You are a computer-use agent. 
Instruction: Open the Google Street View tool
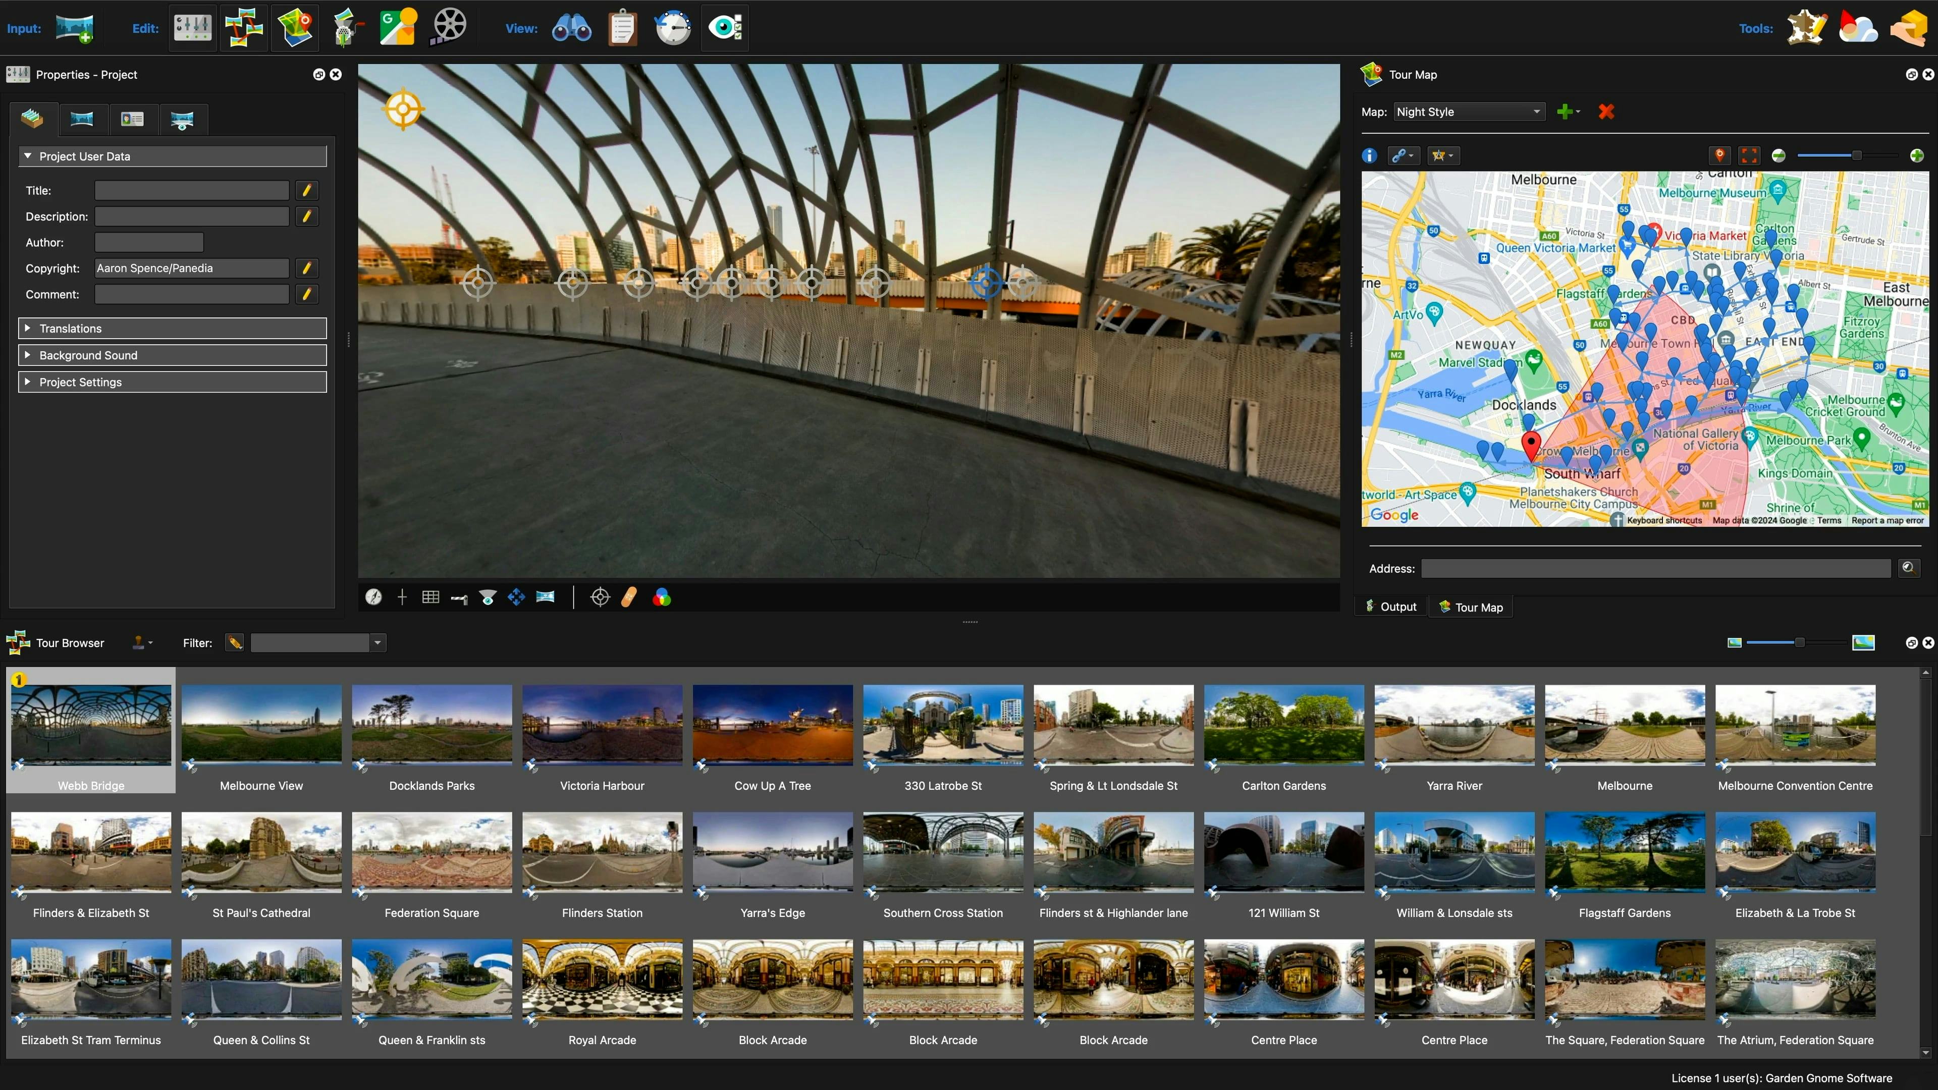[397, 28]
